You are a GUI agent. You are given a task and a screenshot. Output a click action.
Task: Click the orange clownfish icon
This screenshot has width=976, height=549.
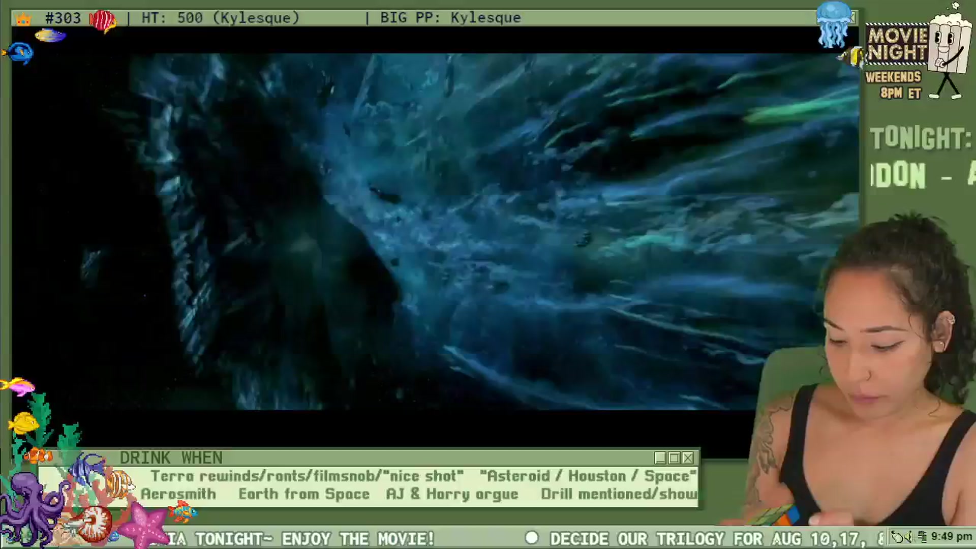coord(38,455)
